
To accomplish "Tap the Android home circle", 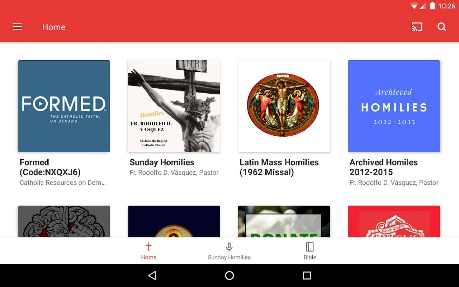I will [x=229, y=276].
